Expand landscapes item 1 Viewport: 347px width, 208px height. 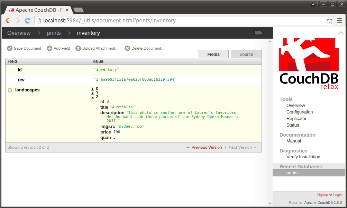(x=92, y=93)
